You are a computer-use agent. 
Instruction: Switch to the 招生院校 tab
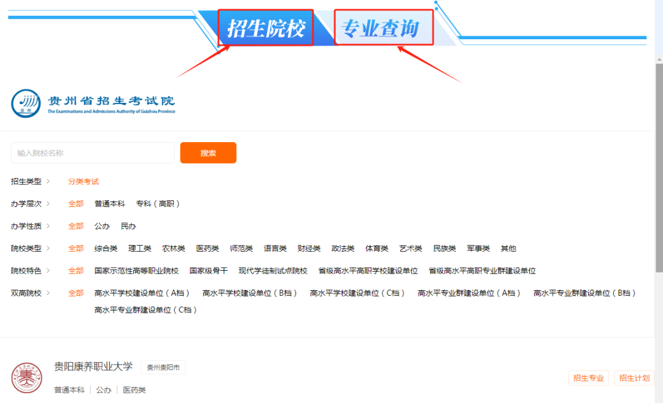266,28
